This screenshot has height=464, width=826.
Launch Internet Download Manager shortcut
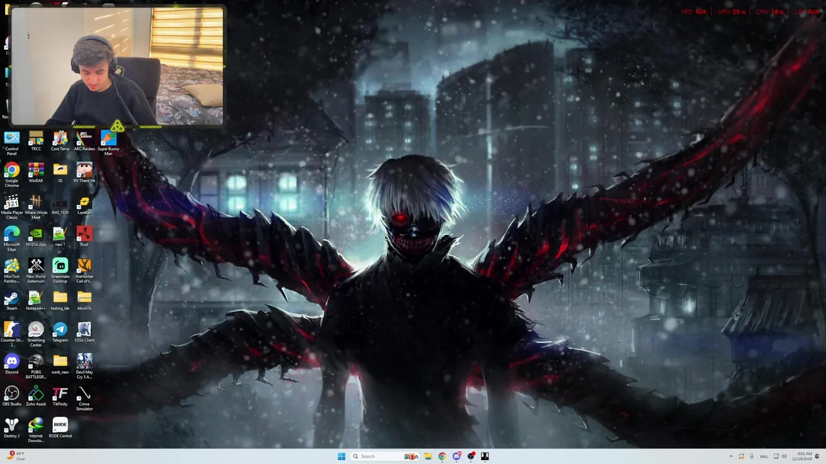click(36, 430)
